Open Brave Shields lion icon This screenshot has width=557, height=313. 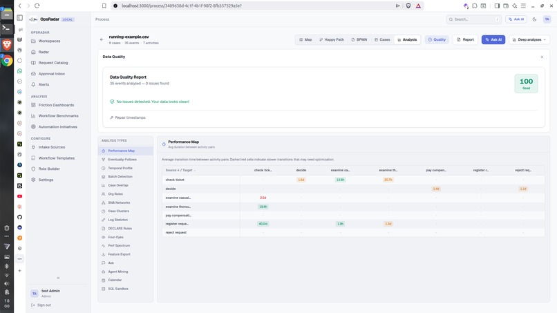408,6
